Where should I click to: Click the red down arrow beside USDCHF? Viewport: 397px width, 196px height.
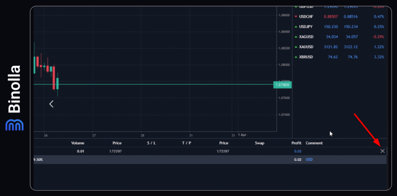[x=296, y=17]
